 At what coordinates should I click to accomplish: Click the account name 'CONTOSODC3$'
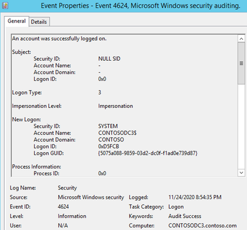click(x=117, y=133)
